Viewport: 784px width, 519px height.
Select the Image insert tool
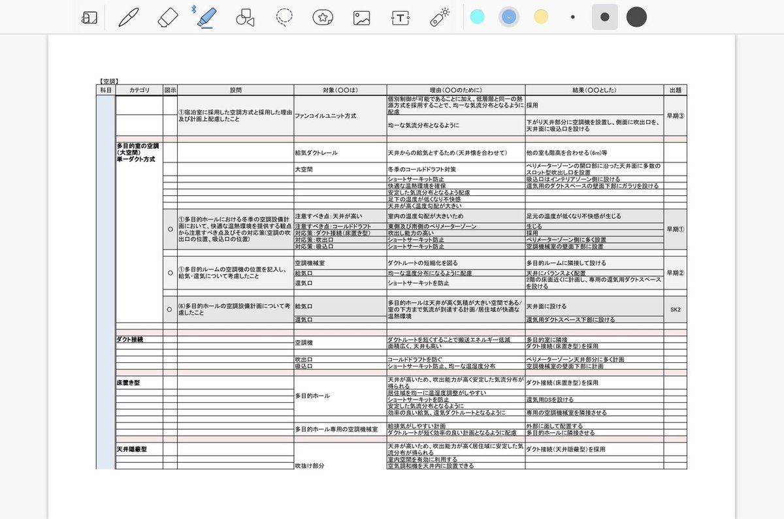pos(362,18)
